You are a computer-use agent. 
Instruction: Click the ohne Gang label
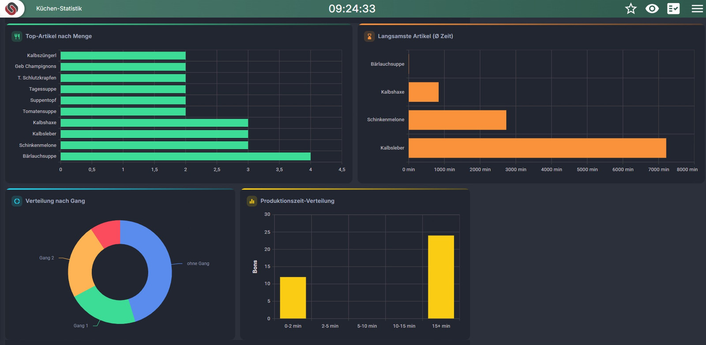pyautogui.click(x=198, y=263)
